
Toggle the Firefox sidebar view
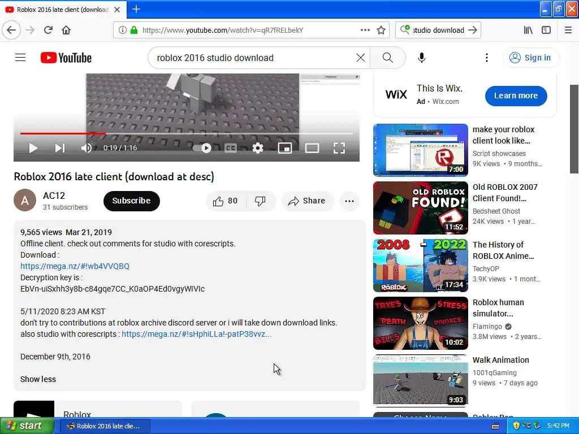pos(546,30)
